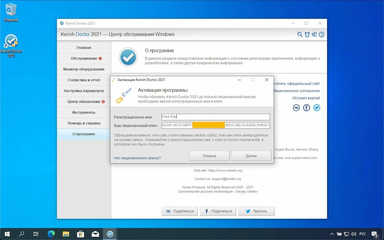Select Kerish Doctor 2021 desktop shortcut

click(11, 46)
